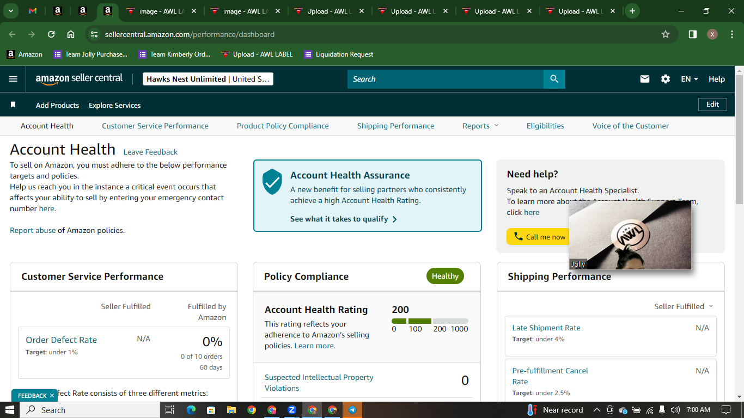Click See what it takes to qualify

(x=344, y=219)
